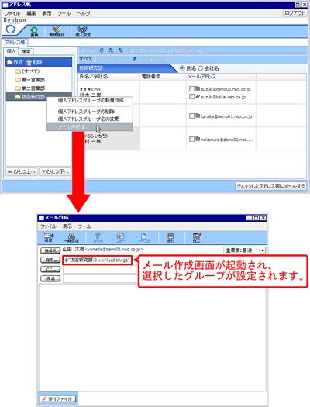Open the personal settings (個人設定) icon
The image size is (310, 407).
pyautogui.click(x=83, y=32)
